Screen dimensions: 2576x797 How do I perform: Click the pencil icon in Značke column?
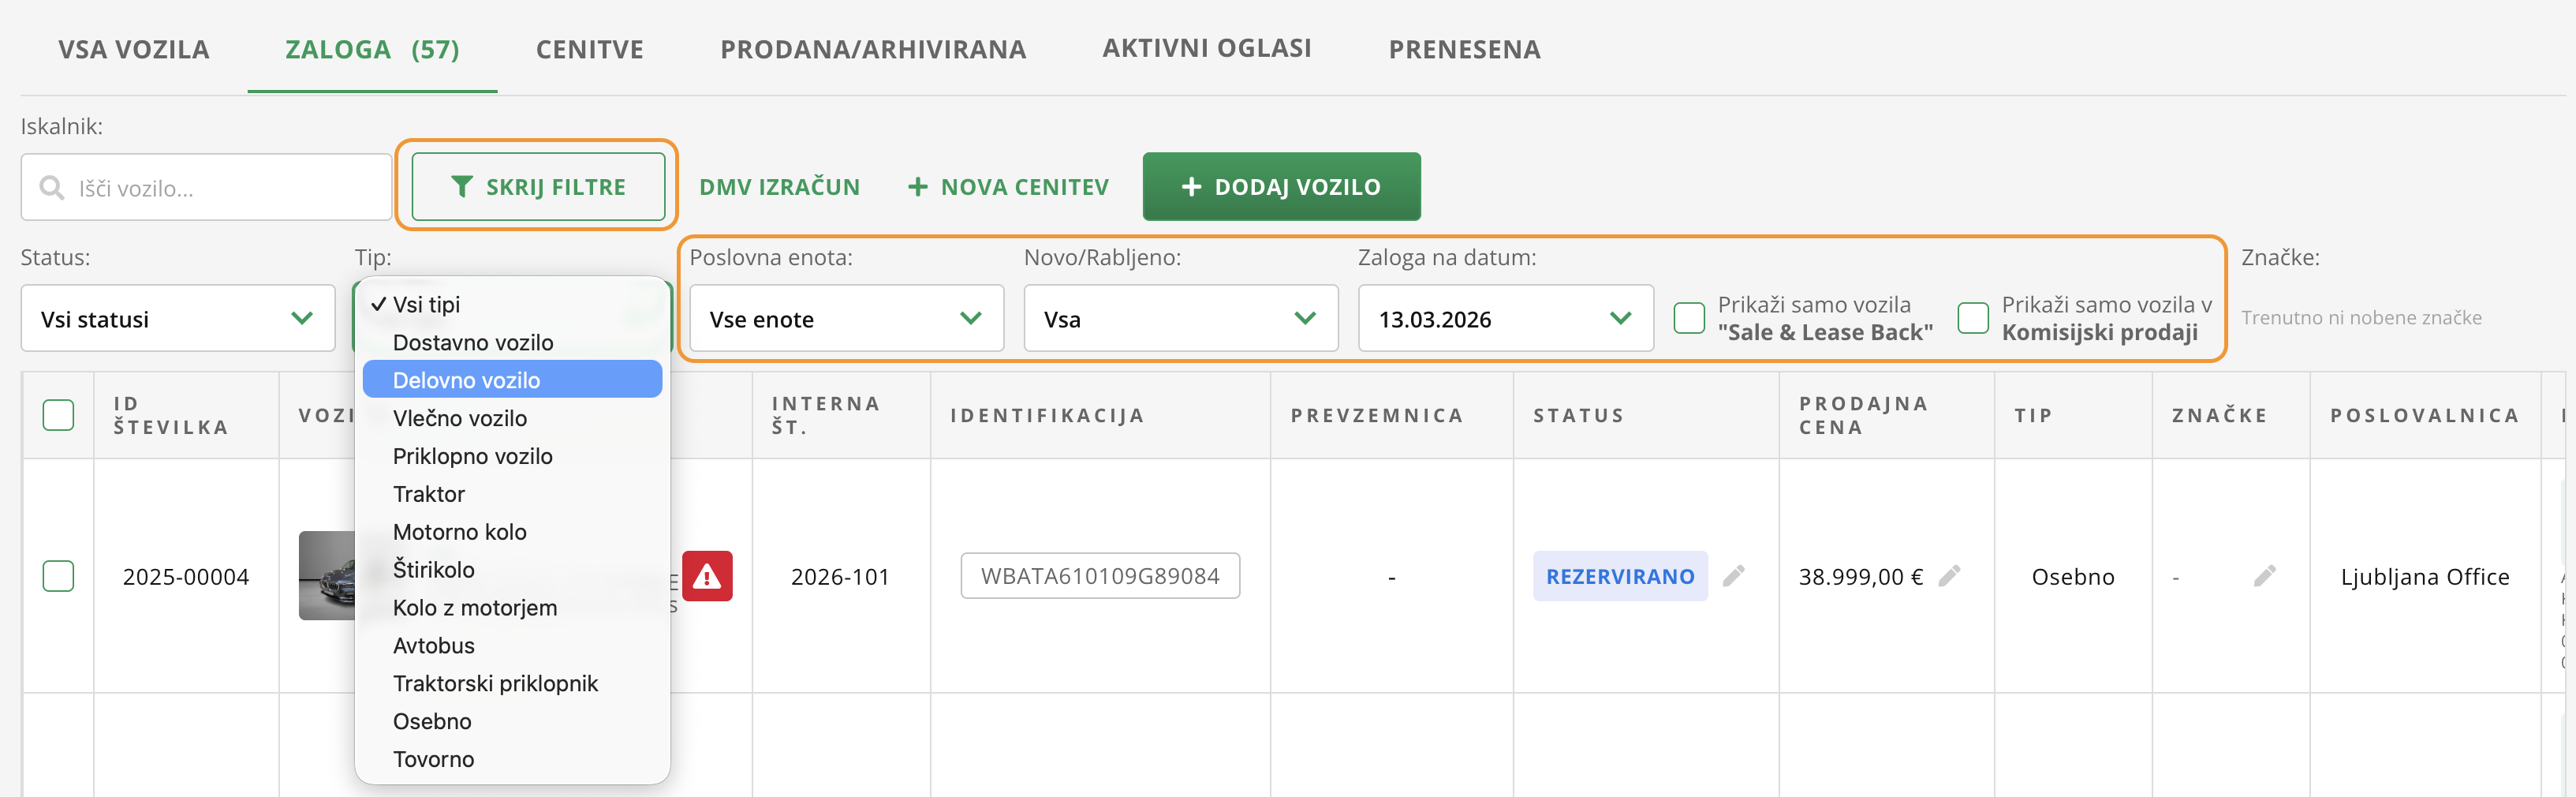(x=2264, y=576)
